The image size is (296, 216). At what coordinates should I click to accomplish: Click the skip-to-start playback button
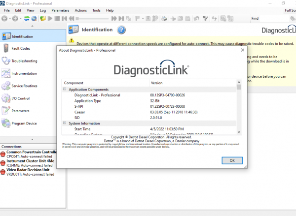click(x=64, y=19)
